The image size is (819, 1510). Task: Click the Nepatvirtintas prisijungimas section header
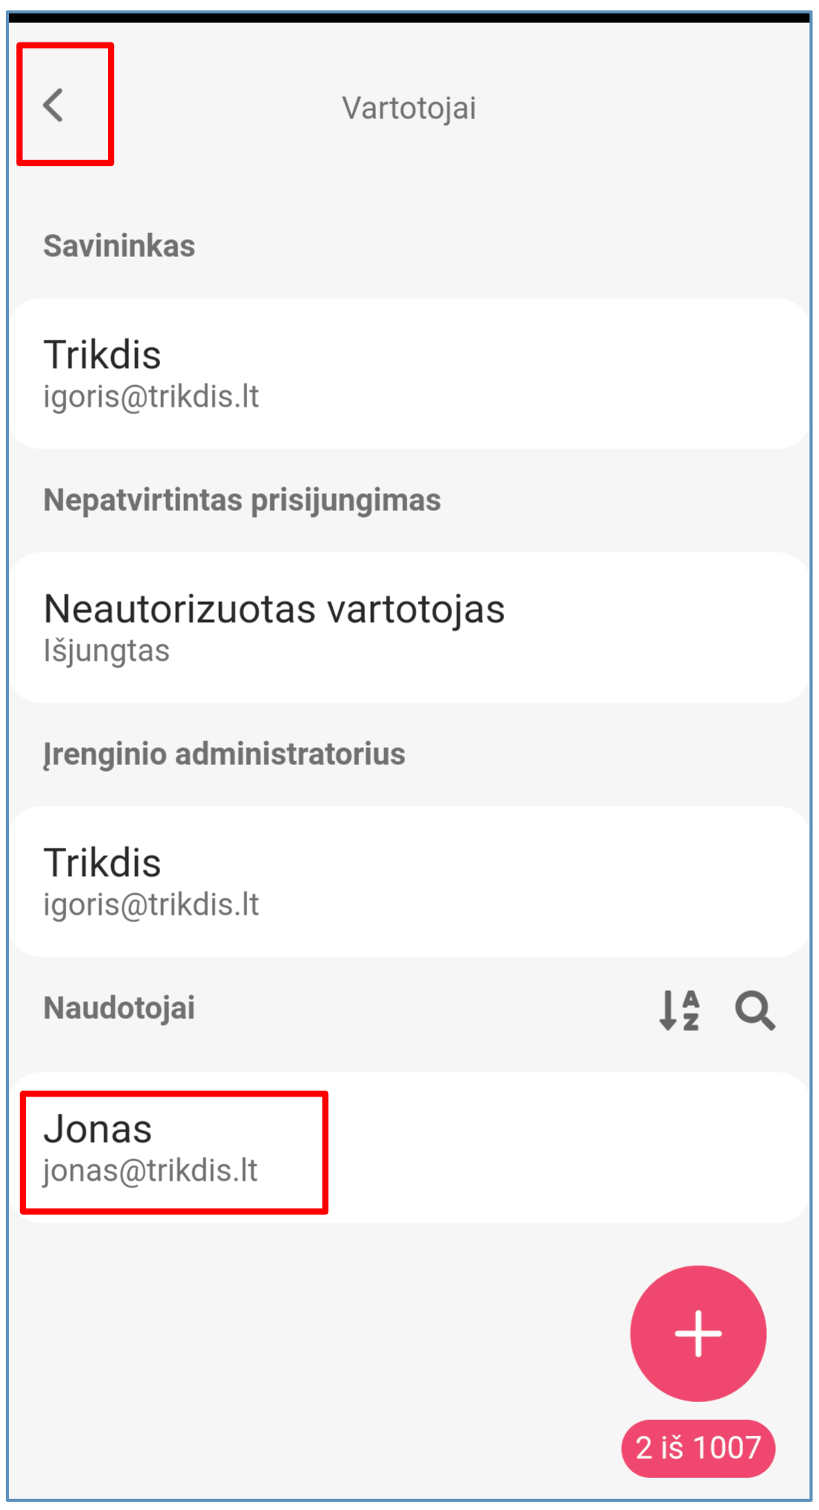(242, 500)
